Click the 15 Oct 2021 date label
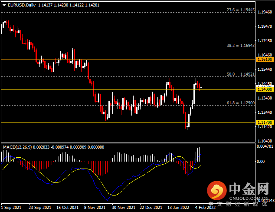This screenshot has height=212, width=275. click(67, 207)
